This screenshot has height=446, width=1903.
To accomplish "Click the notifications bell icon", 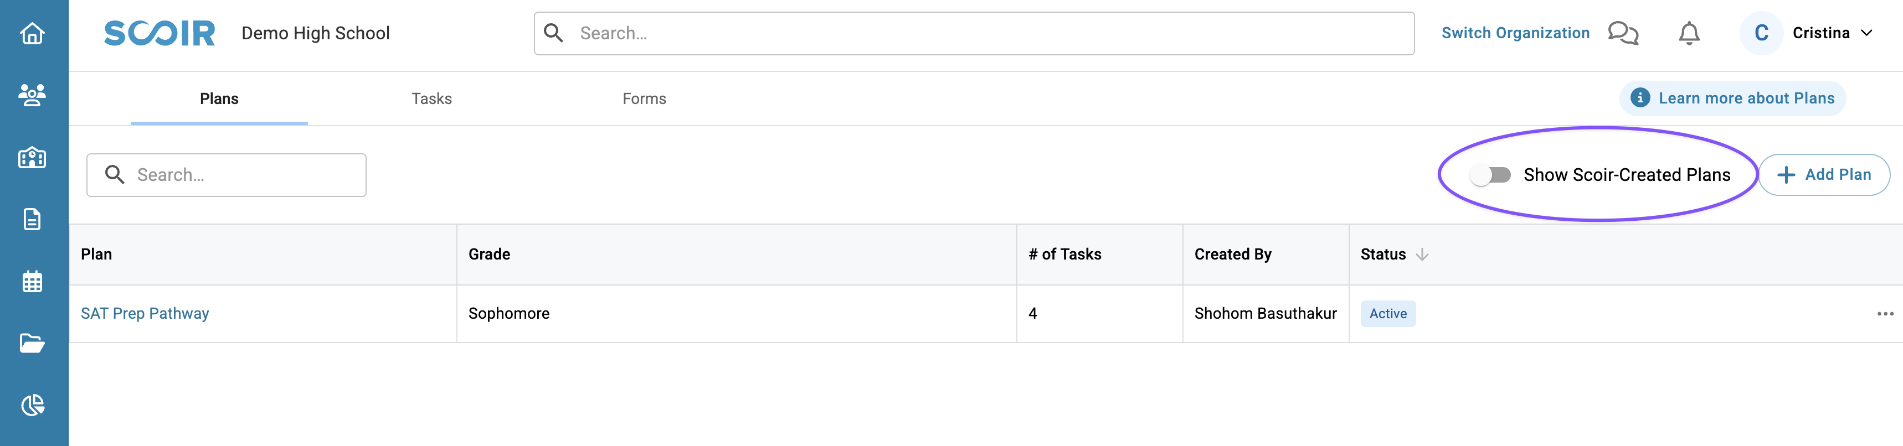I will (1689, 33).
